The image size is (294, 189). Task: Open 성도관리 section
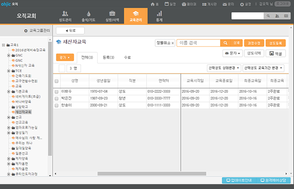coord(65,16)
